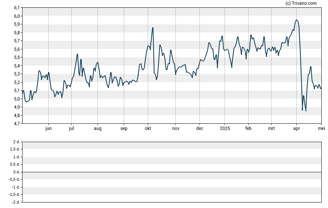Click the 5,8 price axis label
The width and height of the screenshot is (328, 208).
click(x=17, y=32)
